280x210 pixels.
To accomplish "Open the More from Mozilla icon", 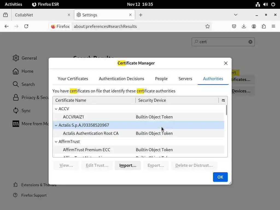I will coord(16,124).
